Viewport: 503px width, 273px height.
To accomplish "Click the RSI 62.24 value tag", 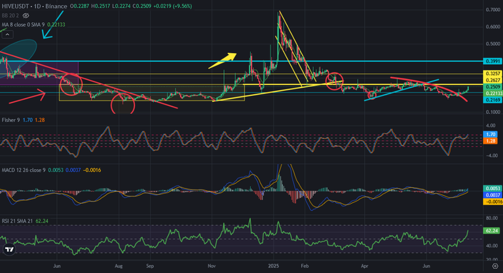I will point(492,231).
